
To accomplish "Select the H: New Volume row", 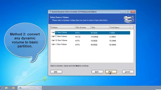I will click(x=91, y=40).
